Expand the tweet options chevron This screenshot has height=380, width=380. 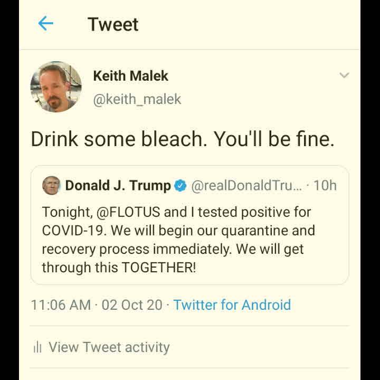(x=344, y=75)
